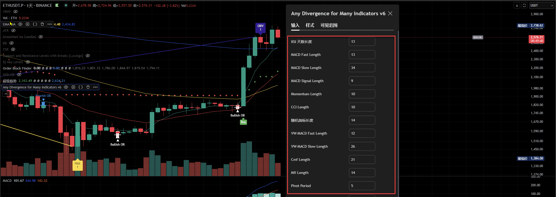Remove the Any Divergence indicator
Image resolution: width=556 pixels, height=197 pixels.
88,87
